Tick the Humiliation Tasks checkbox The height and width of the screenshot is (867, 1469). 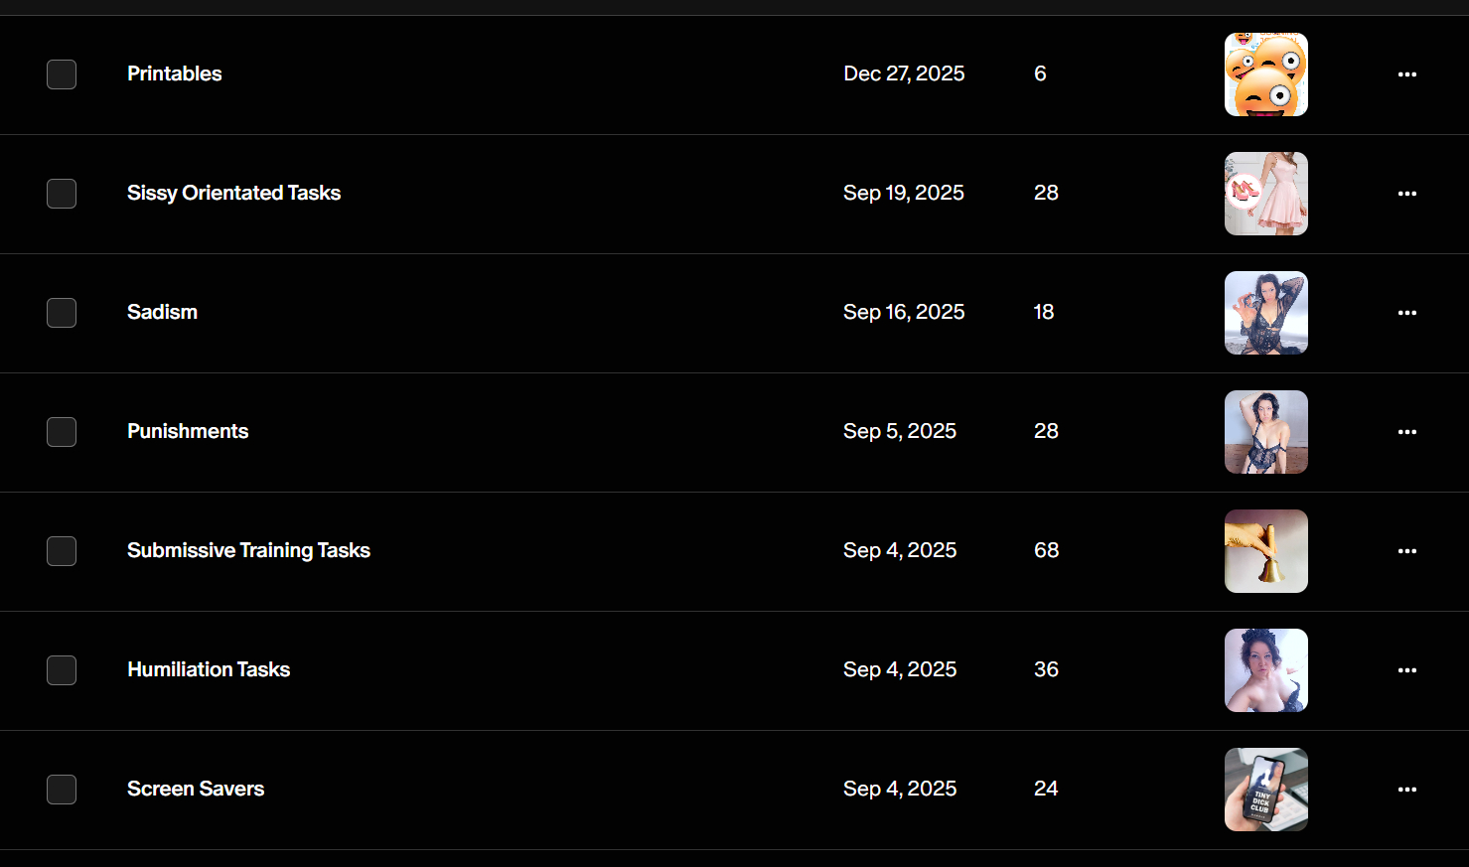(62, 670)
